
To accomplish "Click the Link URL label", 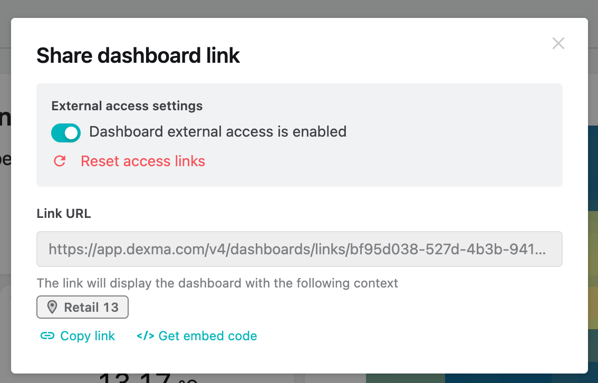I will click(64, 214).
